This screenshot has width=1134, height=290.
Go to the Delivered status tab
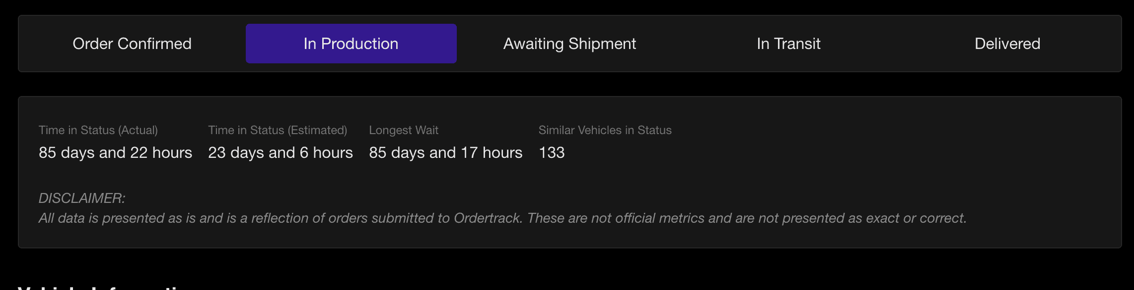(1007, 44)
